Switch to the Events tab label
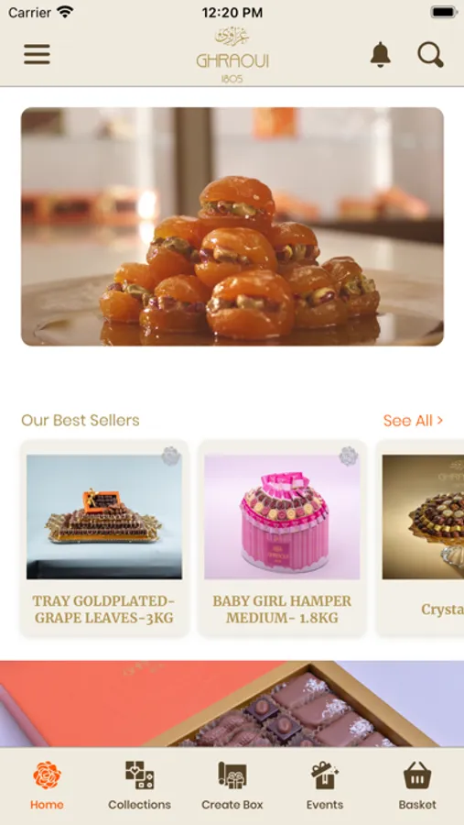Image resolution: width=464 pixels, height=825 pixels. tap(325, 805)
